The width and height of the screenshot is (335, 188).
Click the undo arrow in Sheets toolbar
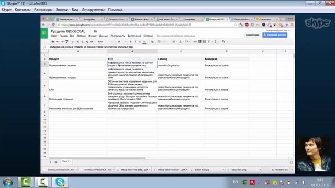[x=58, y=42]
